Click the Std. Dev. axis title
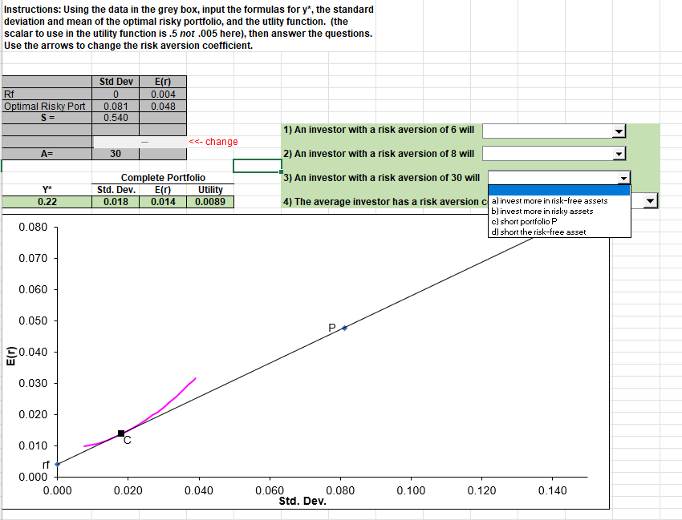The image size is (682, 520). point(301,501)
